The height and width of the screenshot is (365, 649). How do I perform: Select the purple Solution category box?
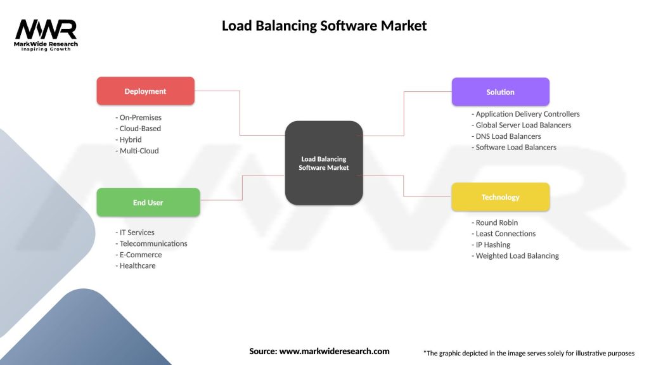[500, 92]
